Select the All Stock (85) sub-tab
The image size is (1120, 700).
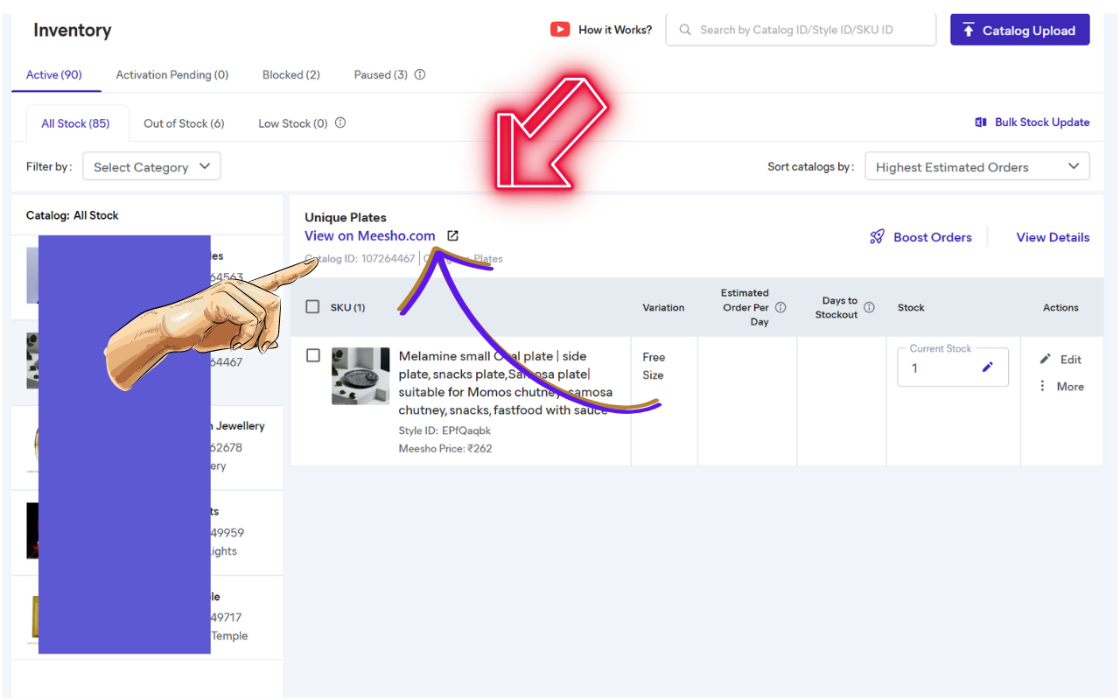point(75,123)
